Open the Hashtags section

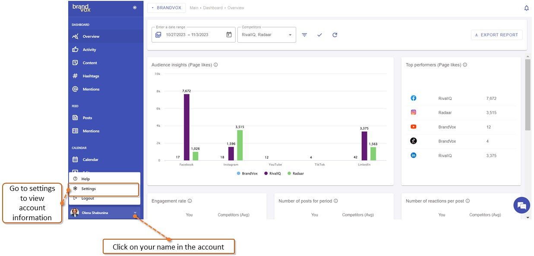105,76
